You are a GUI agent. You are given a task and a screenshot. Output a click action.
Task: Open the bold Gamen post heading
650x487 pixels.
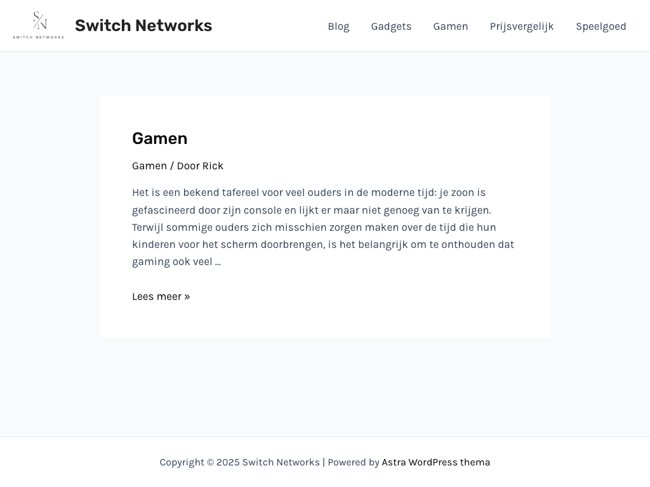pyautogui.click(x=159, y=139)
